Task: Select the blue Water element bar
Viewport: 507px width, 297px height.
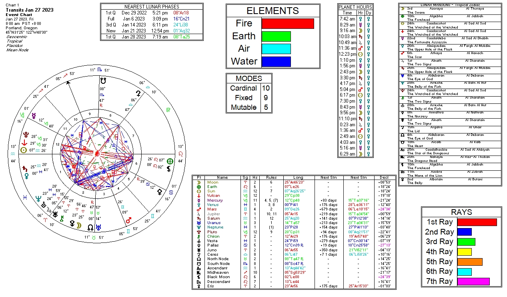Action: click(276, 62)
